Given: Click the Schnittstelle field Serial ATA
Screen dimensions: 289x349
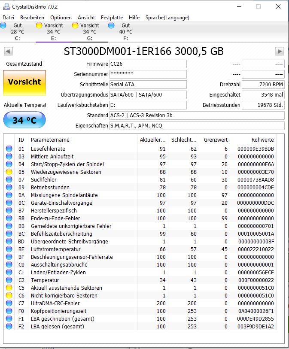Looking at the screenshot, I should [148, 85].
